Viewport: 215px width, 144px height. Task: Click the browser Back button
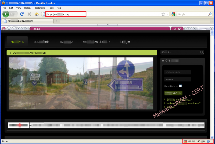click(x=6, y=14)
